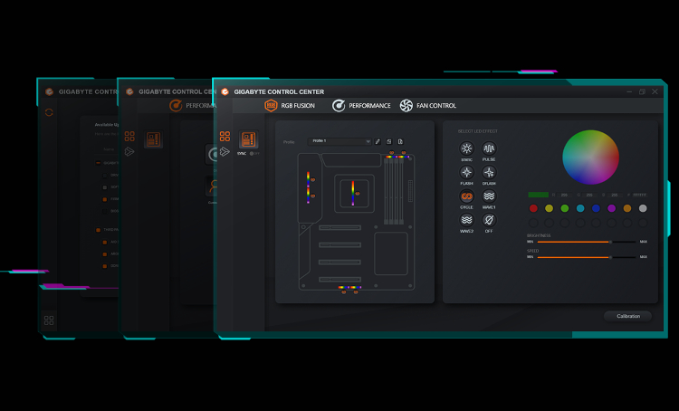Image resolution: width=679 pixels, height=411 pixels.
Task: Select the upper I/O cover LED zone
Action: tap(310, 179)
